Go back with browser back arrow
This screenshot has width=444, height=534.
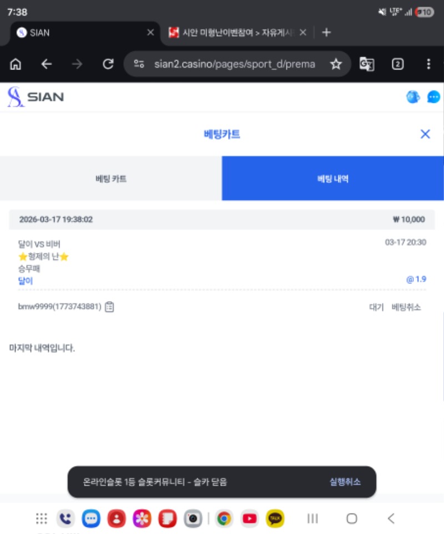pos(47,64)
